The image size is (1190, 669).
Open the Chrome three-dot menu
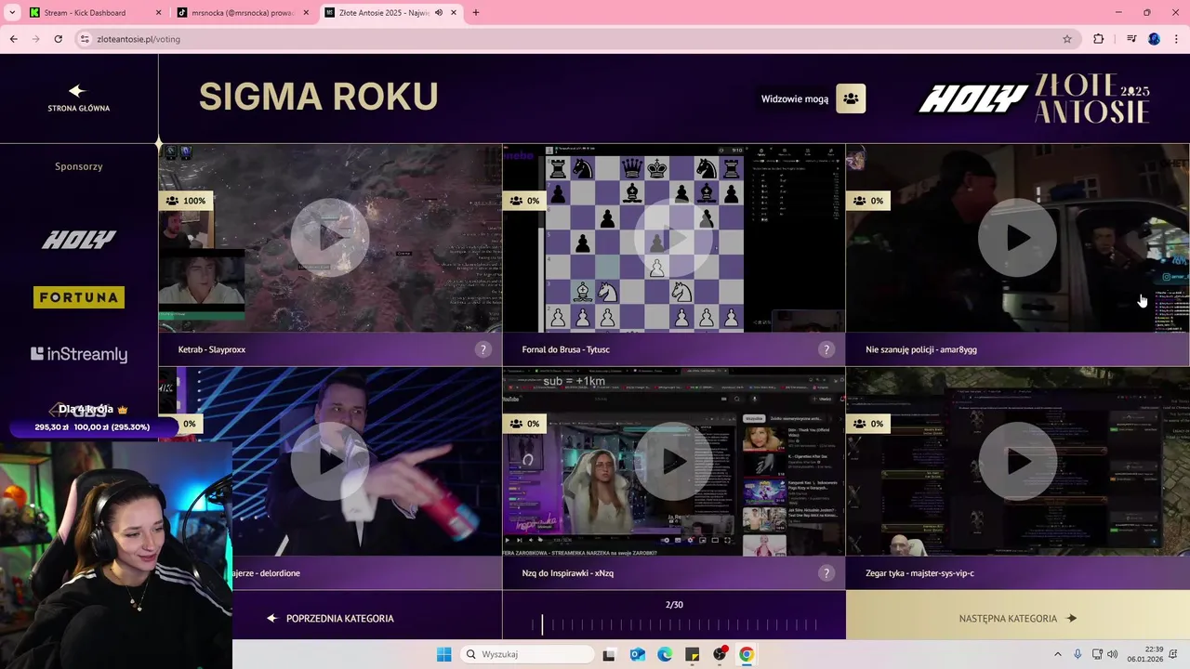pyautogui.click(x=1176, y=39)
